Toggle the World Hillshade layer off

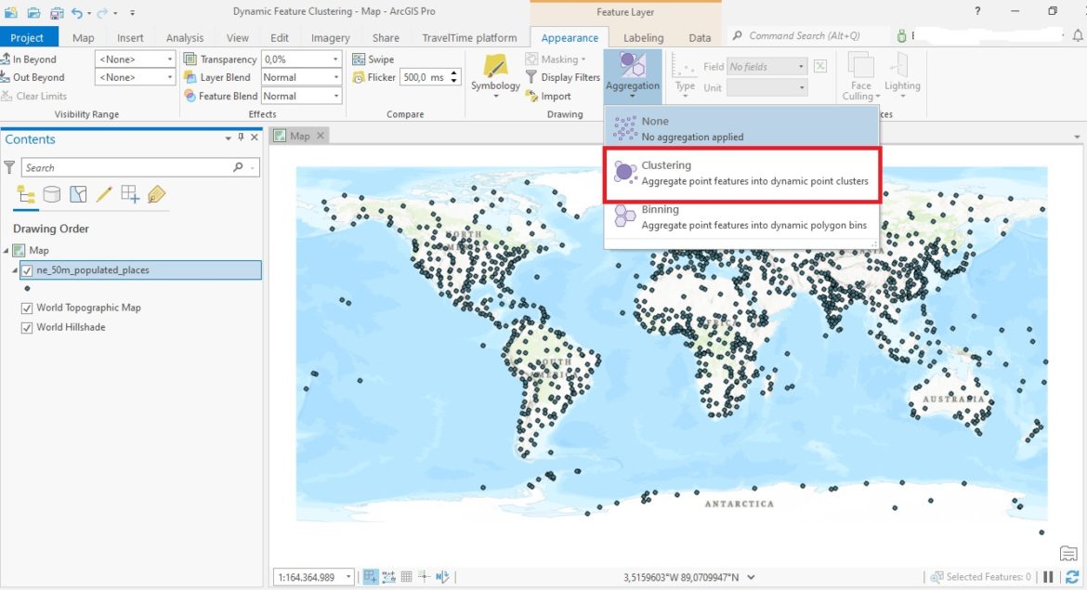pyautogui.click(x=27, y=327)
